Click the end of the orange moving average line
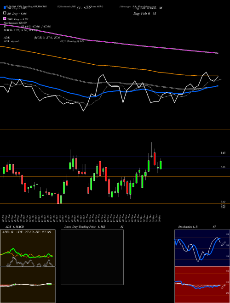230x303 pixels. pyautogui.click(x=218, y=76)
